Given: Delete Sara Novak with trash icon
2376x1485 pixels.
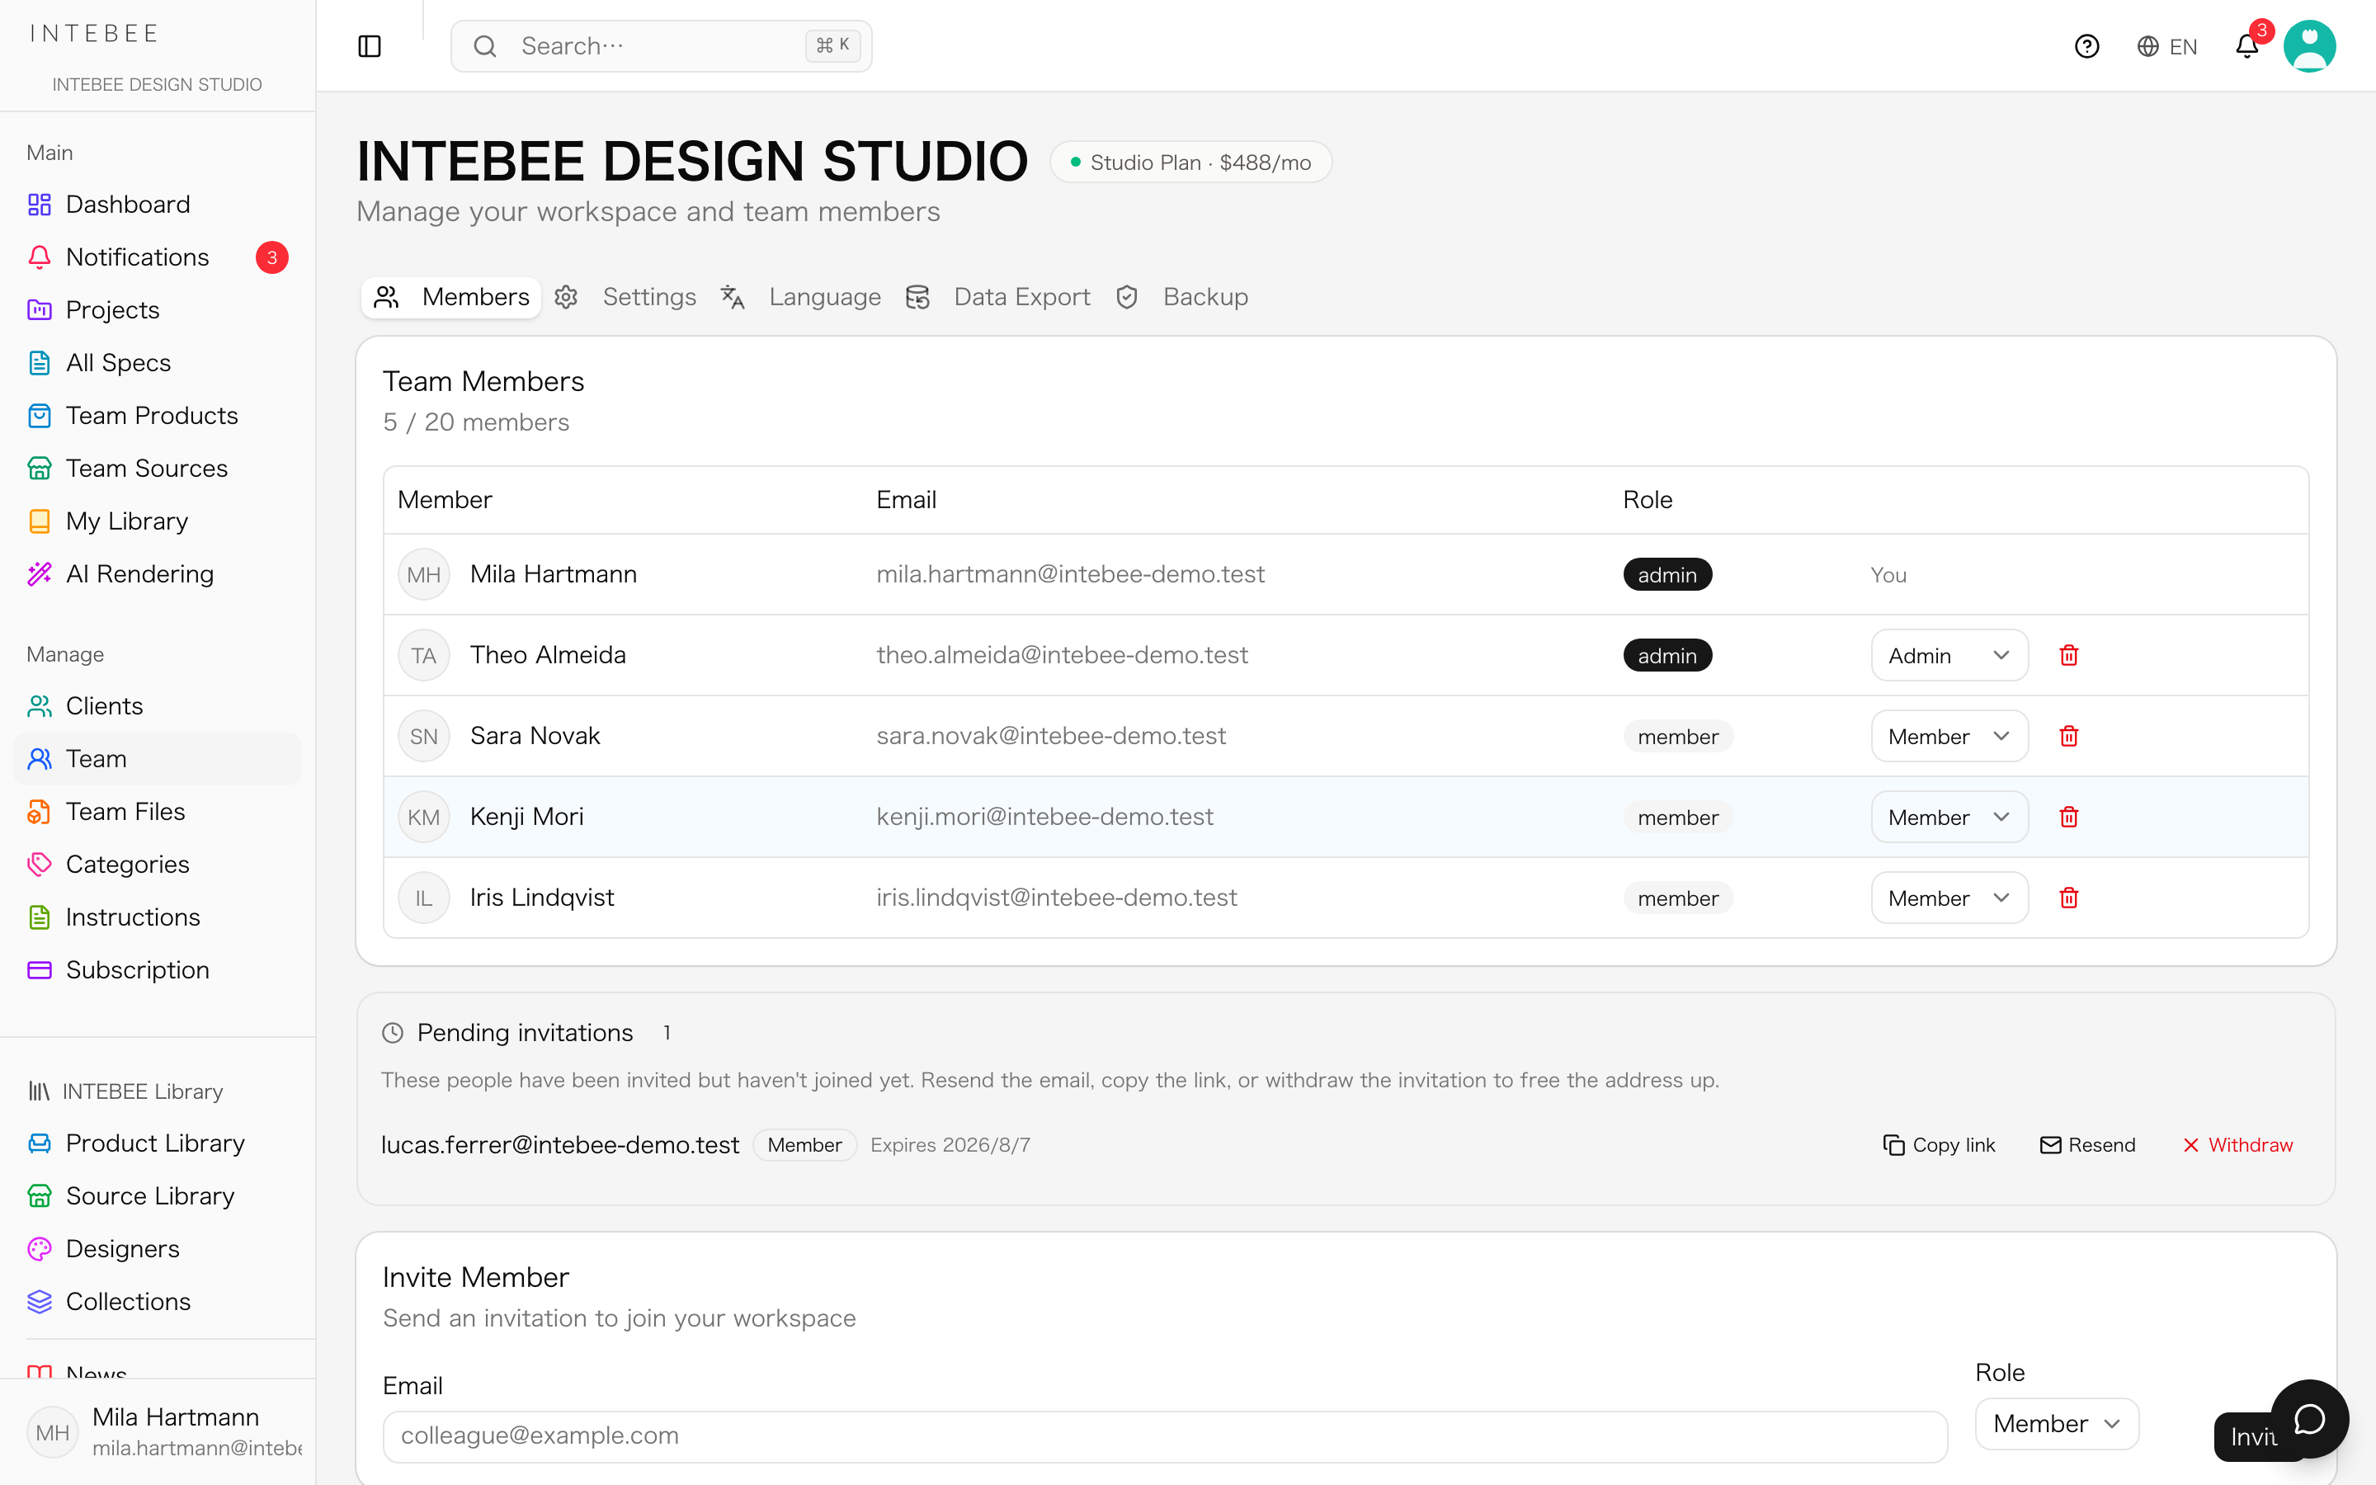Looking at the screenshot, I should click(x=2069, y=736).
